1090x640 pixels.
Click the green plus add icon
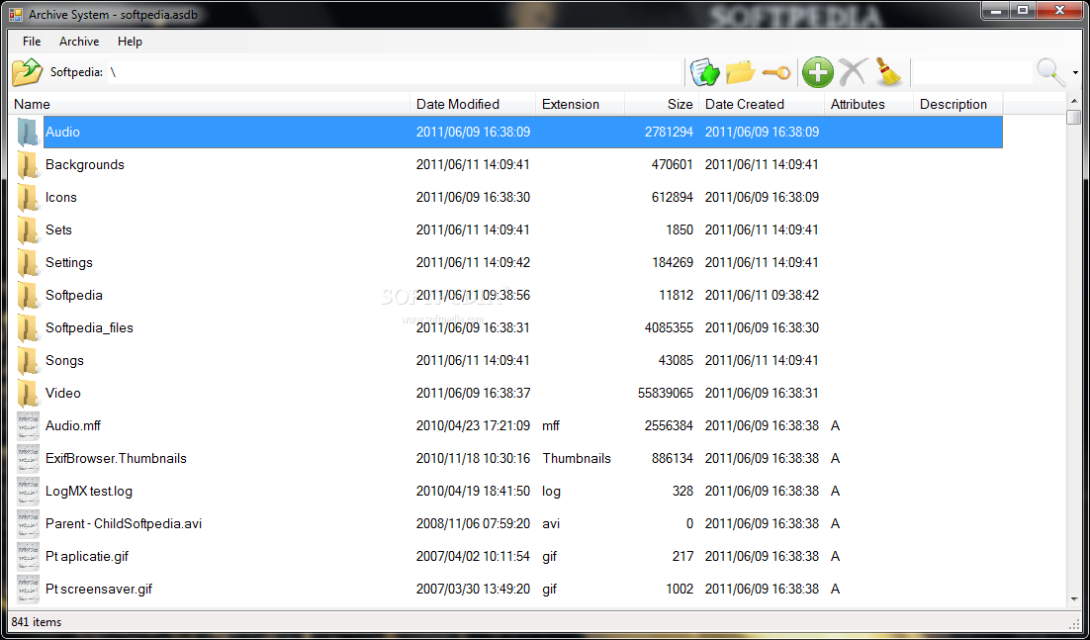817,72
